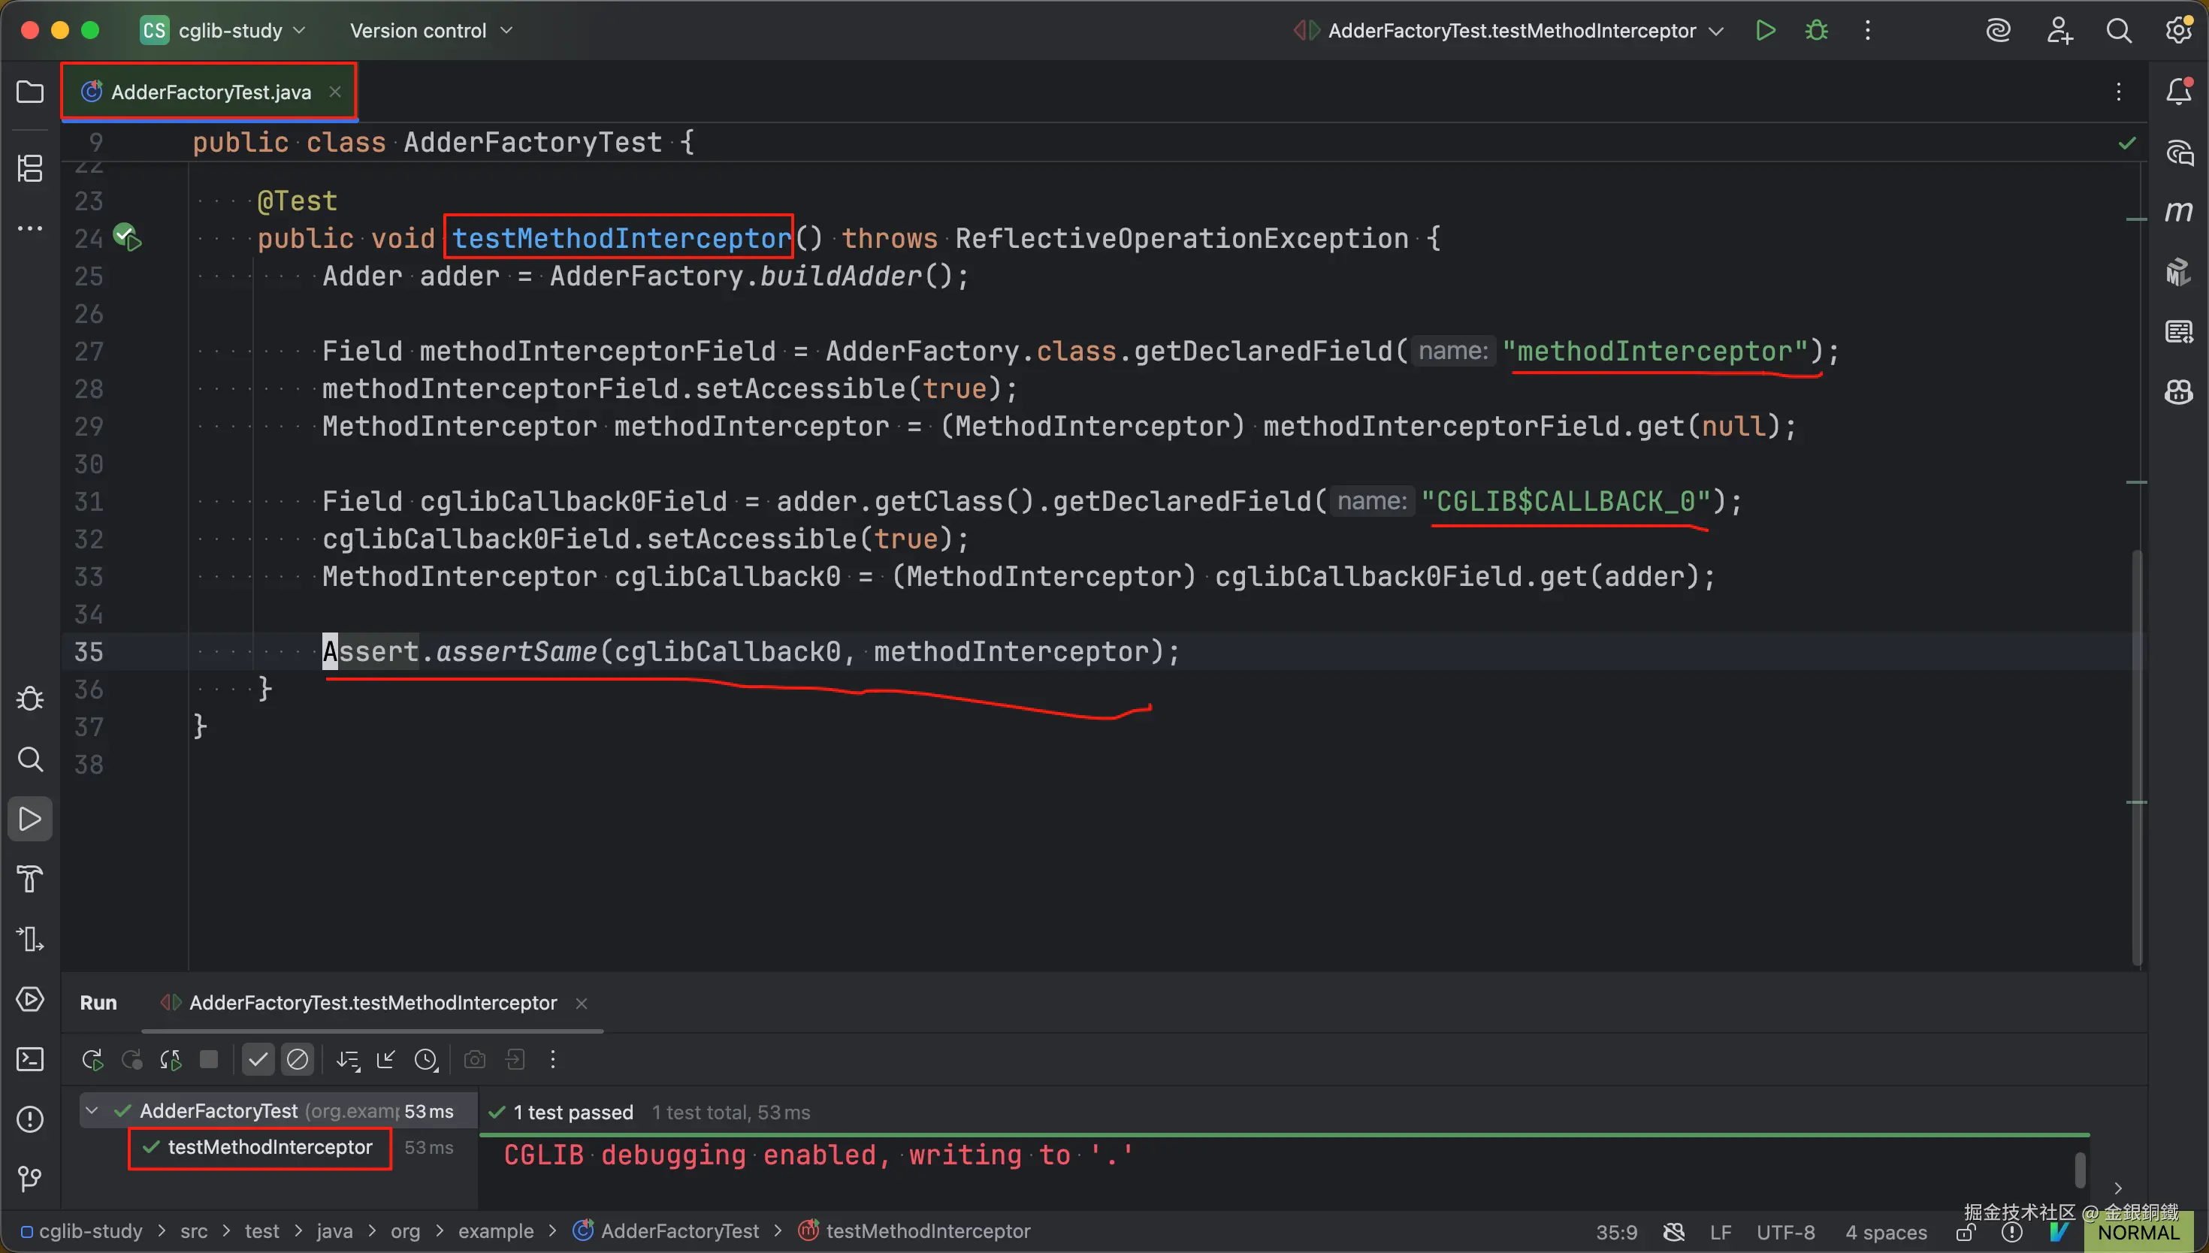Open the Maven tool window icon
Viewport: 2209px width, 1253px height.
pyautogui.click(x=2179, y=212)
